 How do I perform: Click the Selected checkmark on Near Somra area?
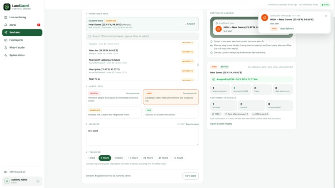(190, 24)
